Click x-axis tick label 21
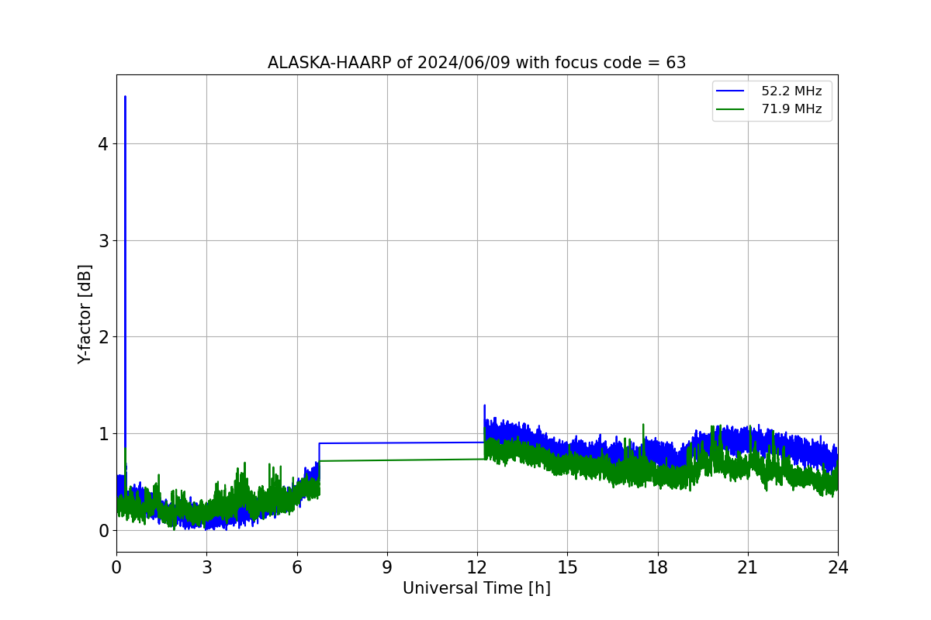 click(748, 567)
